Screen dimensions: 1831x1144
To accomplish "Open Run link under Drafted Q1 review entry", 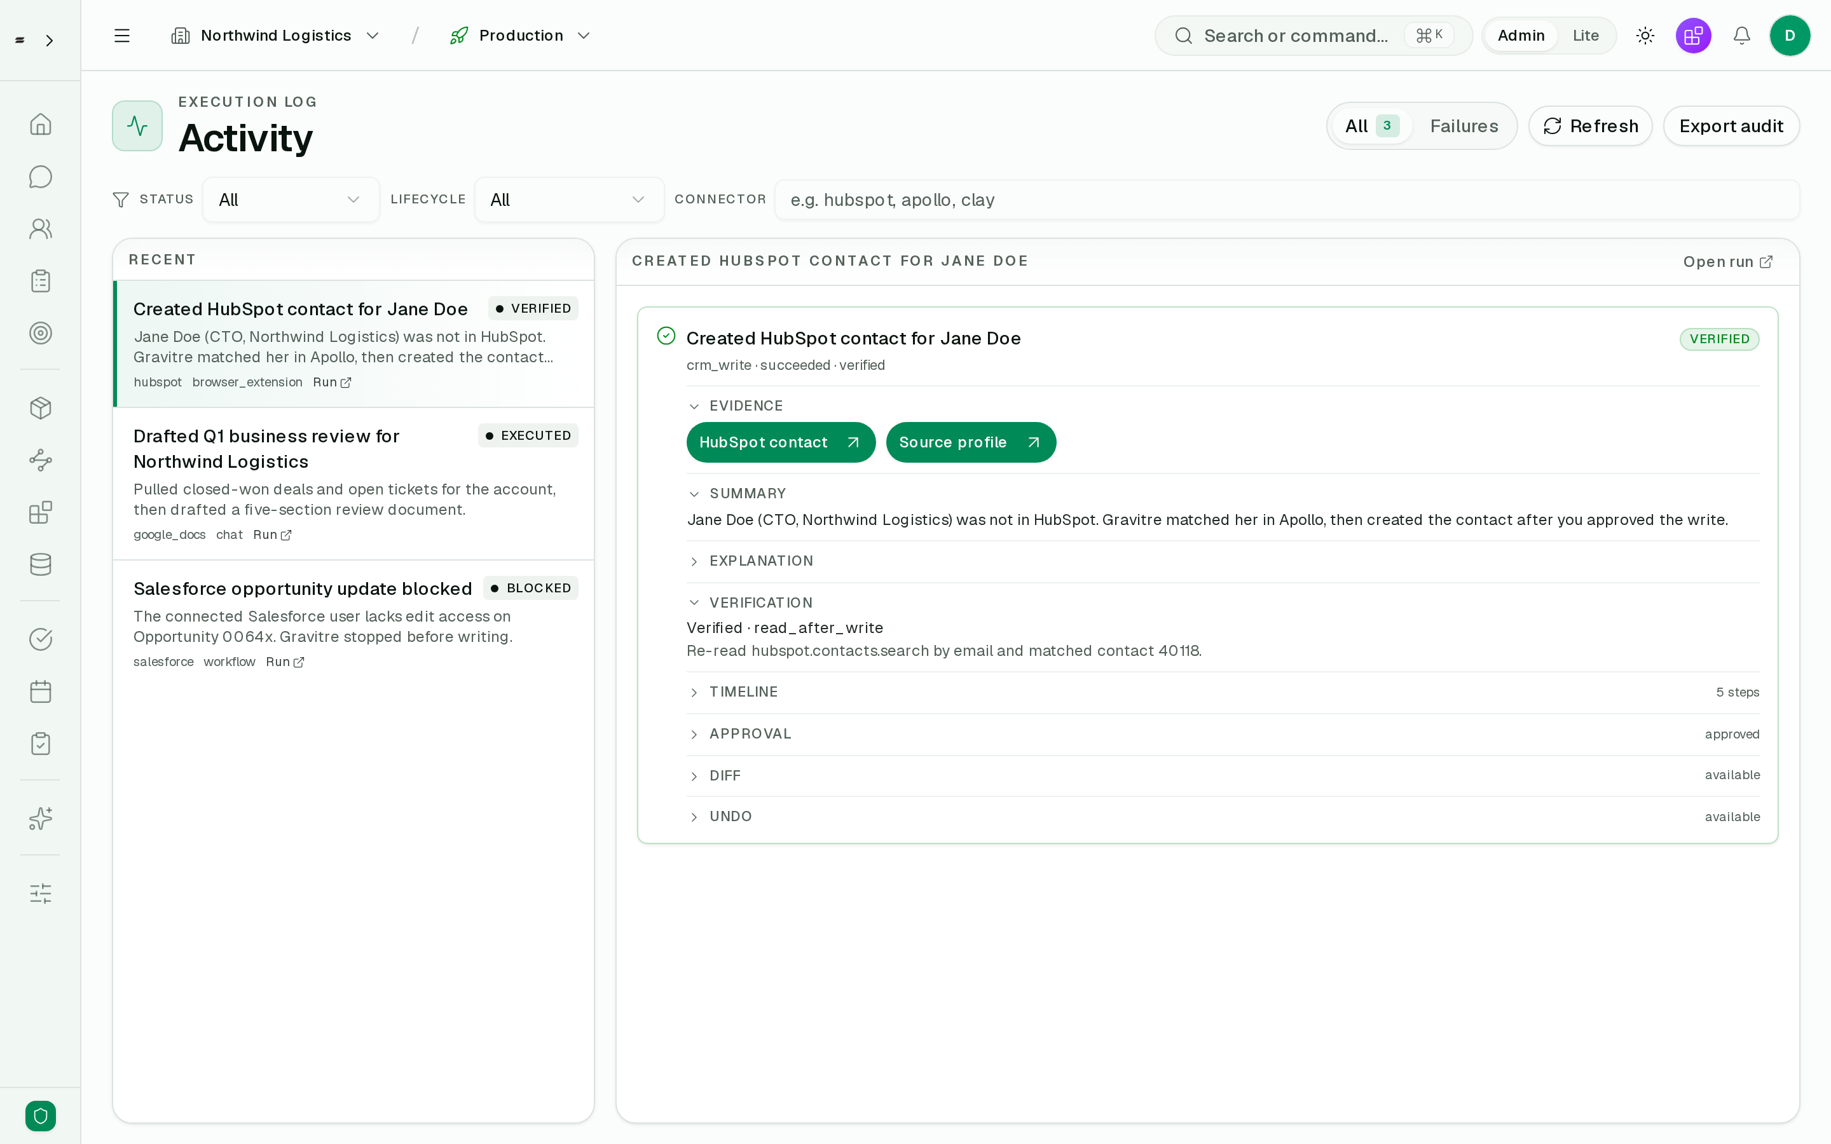I will coord(272,535).
